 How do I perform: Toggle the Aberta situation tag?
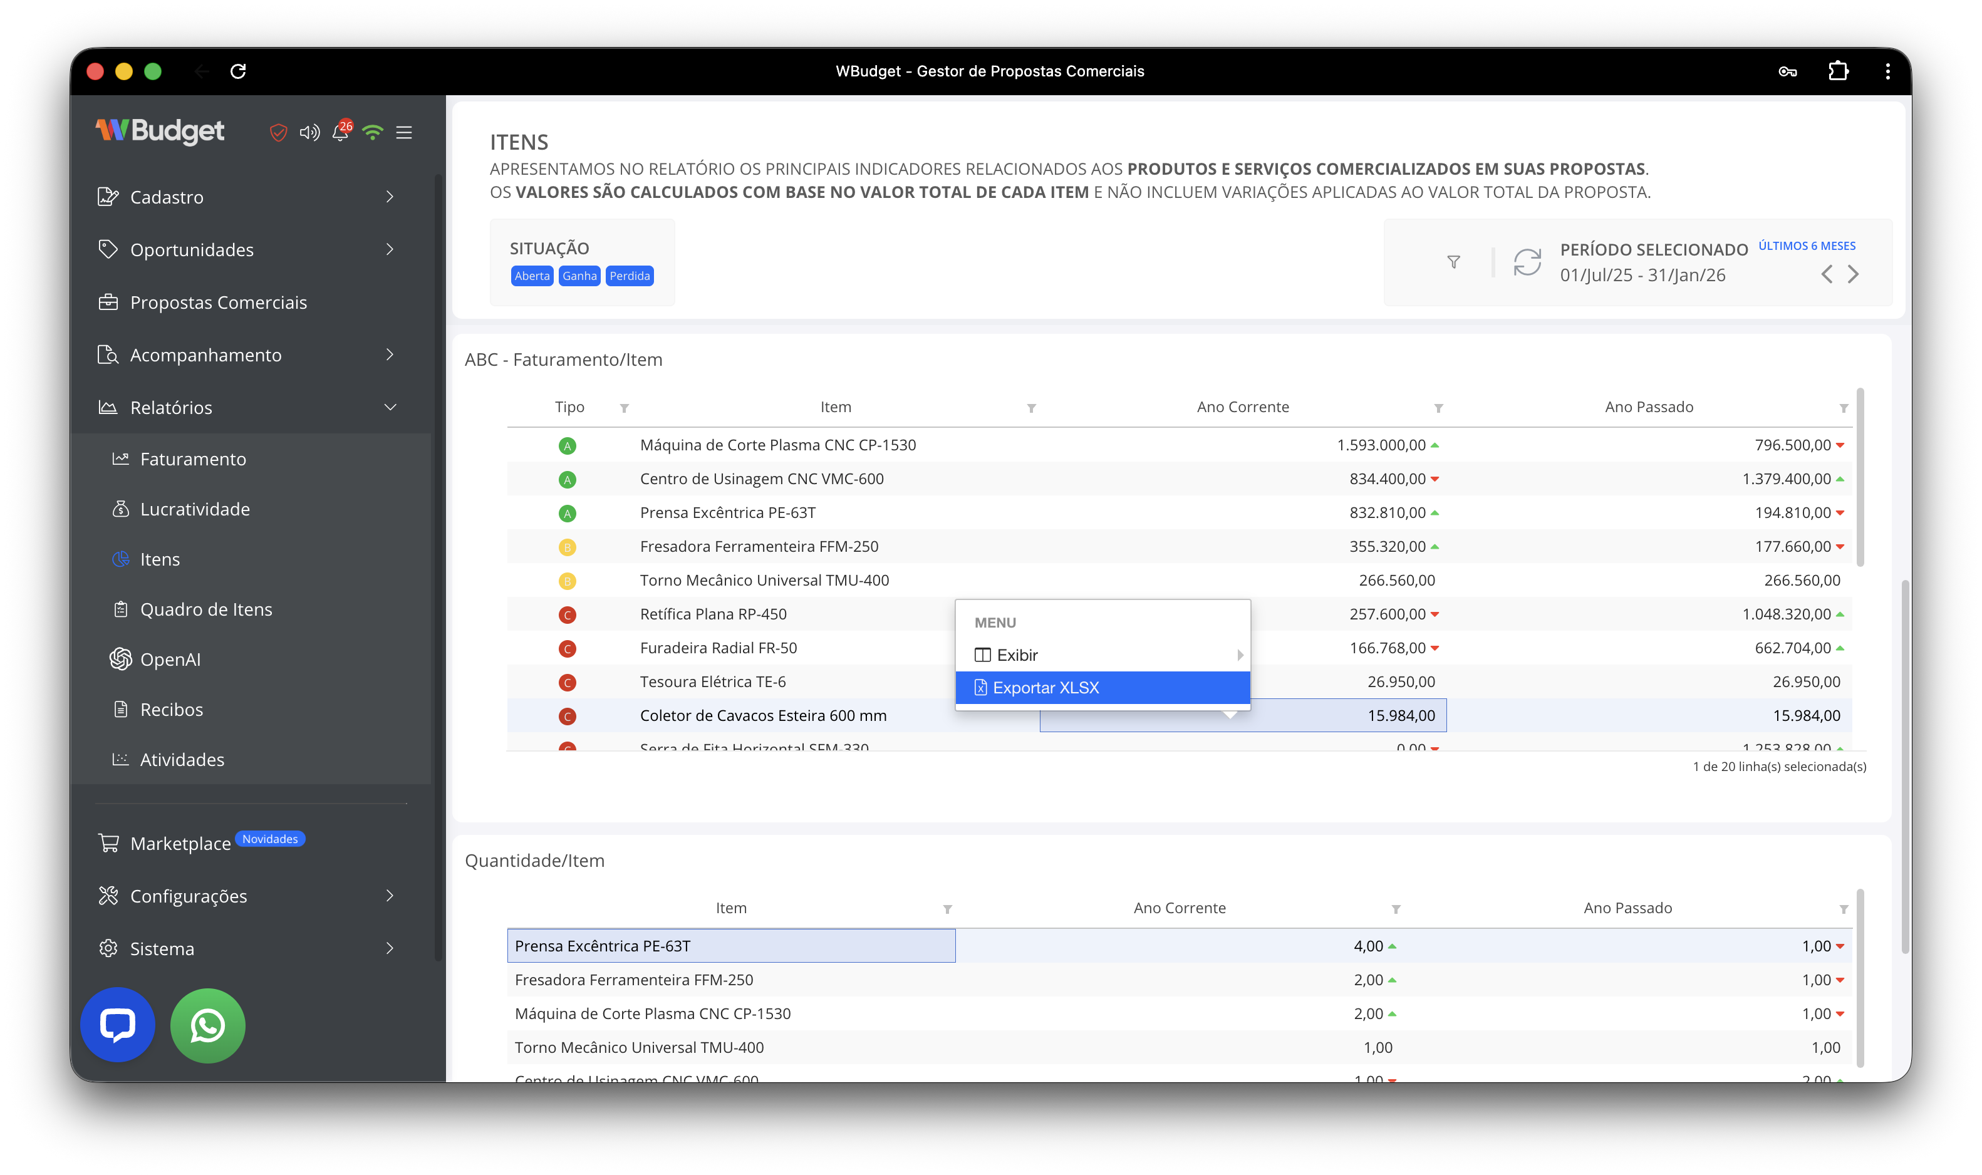[x=531, y=276]
